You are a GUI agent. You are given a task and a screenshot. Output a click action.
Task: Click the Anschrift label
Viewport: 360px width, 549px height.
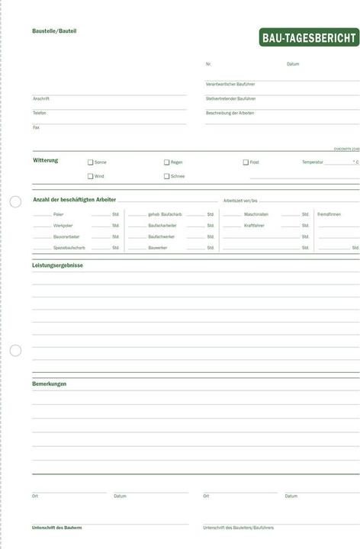[x=41, y=98]
